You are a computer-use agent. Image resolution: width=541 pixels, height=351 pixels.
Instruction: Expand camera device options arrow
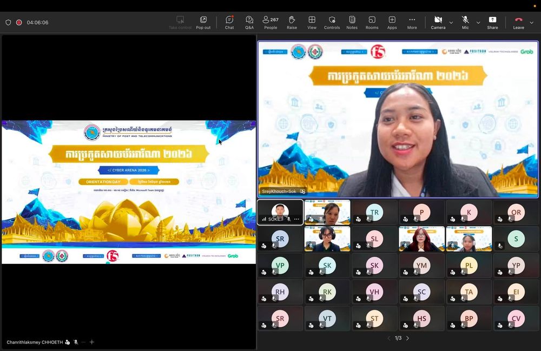point(451,23)
